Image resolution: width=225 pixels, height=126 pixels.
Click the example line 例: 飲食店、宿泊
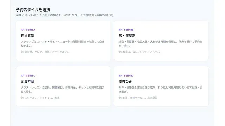(139, 52)
